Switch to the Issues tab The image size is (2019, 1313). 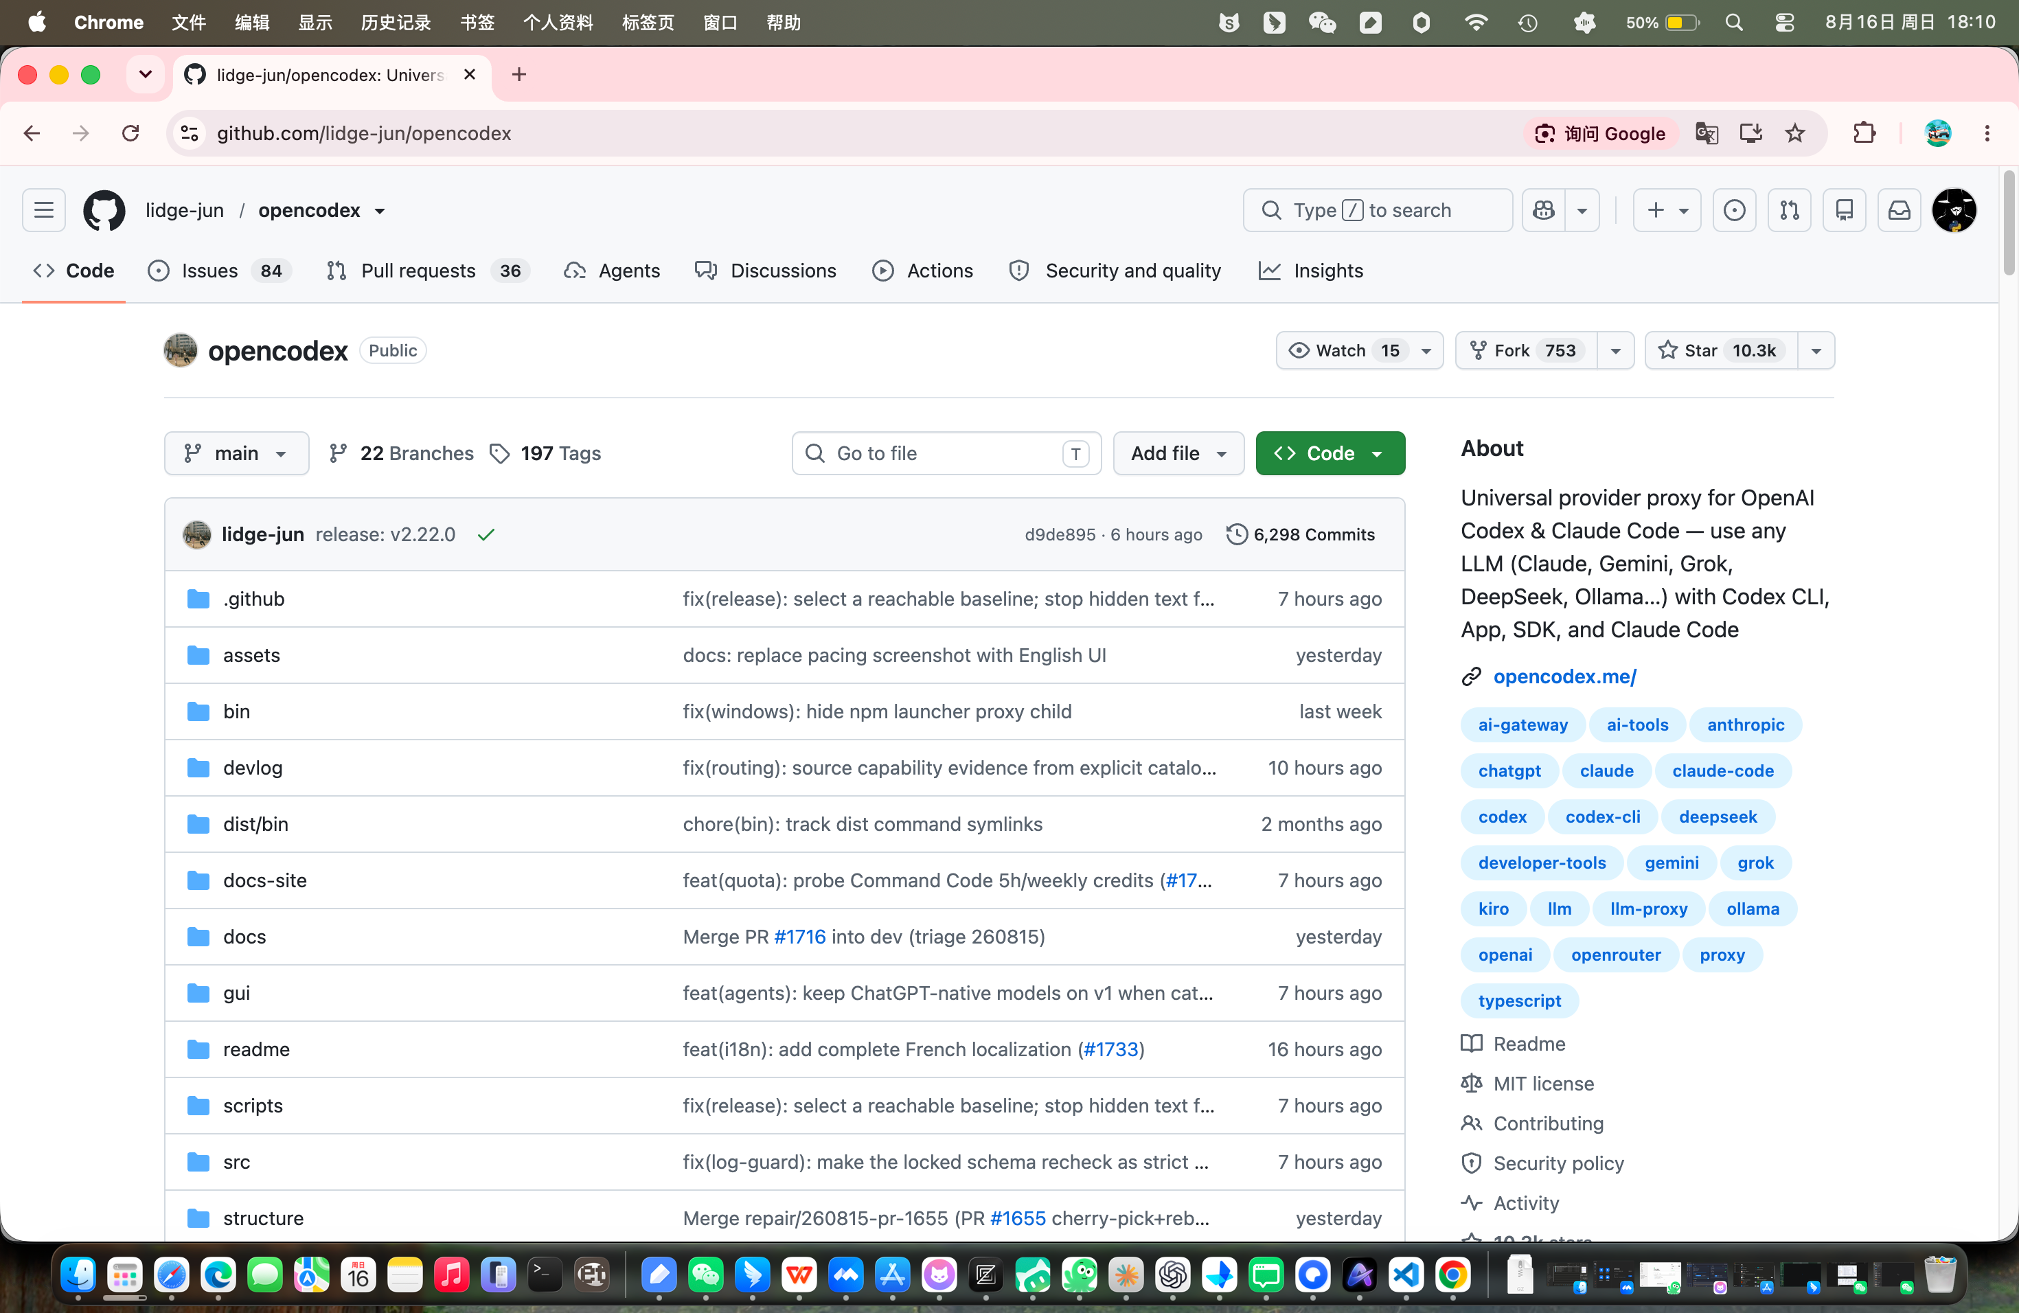[220, 271]
